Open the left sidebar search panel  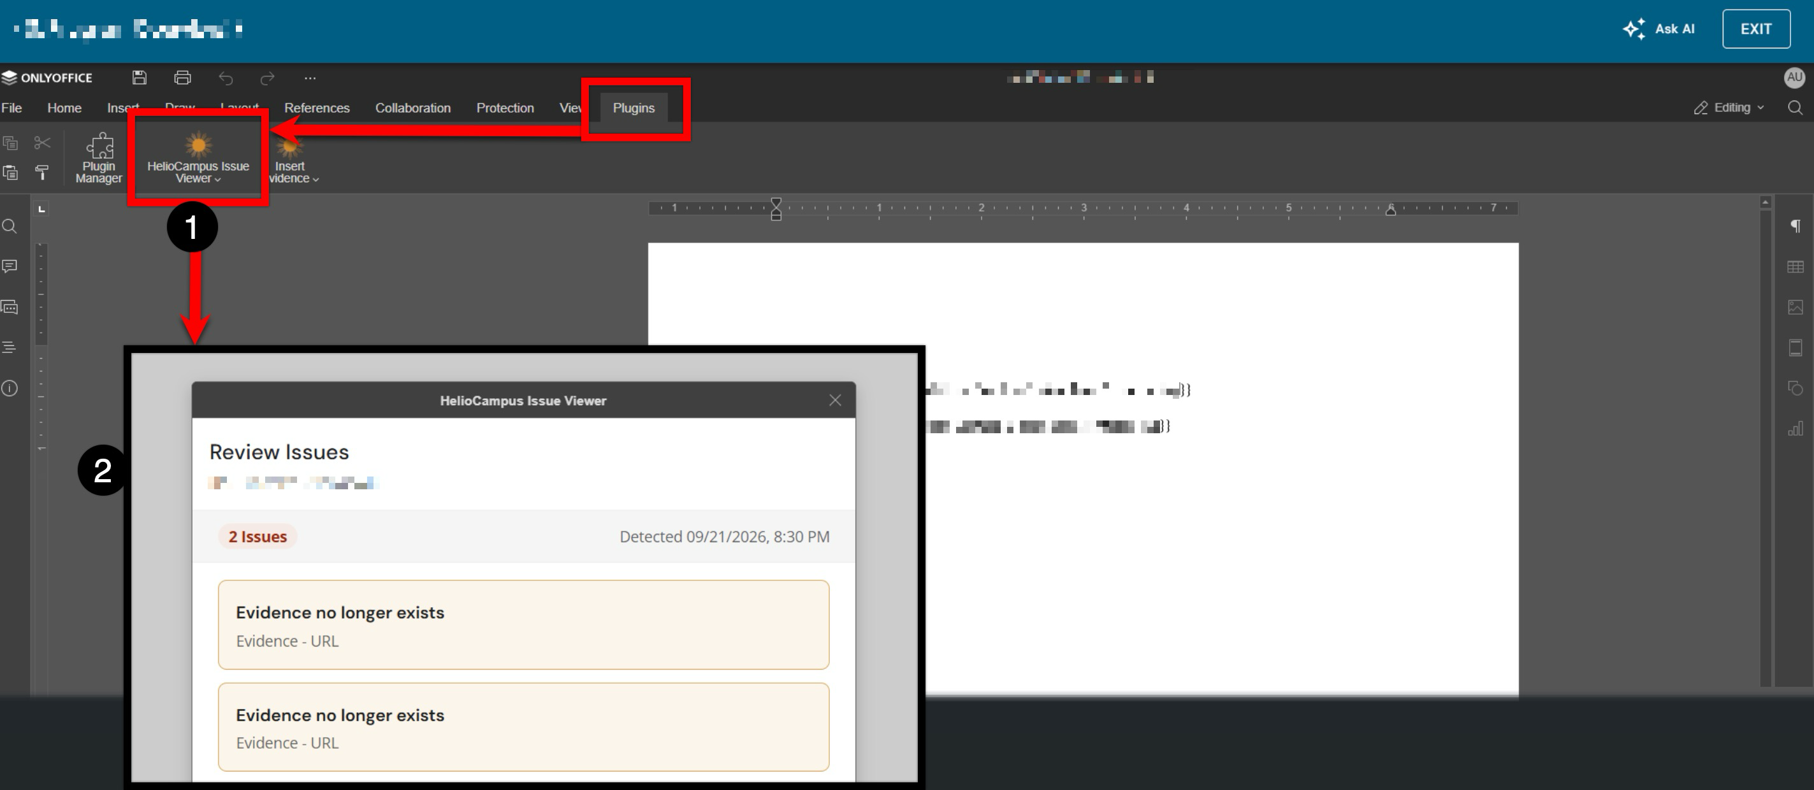click(9, 226)
